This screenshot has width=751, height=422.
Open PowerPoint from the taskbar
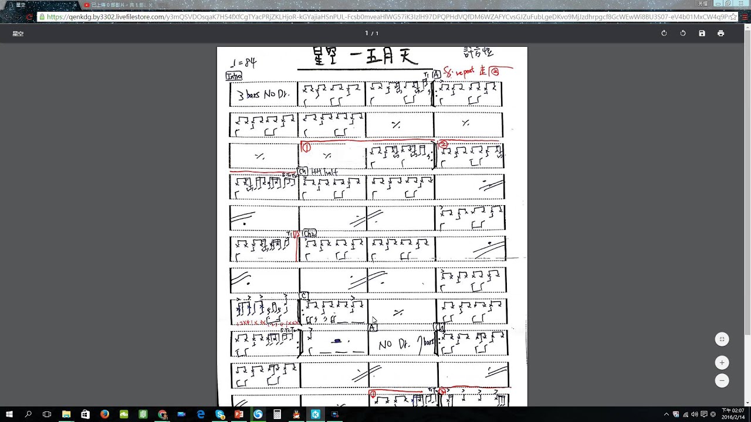[239, 414]
